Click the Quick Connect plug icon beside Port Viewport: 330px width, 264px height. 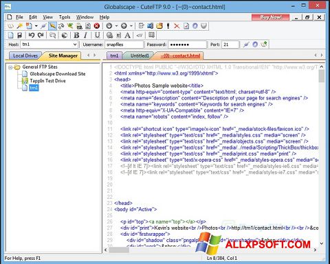246,45
